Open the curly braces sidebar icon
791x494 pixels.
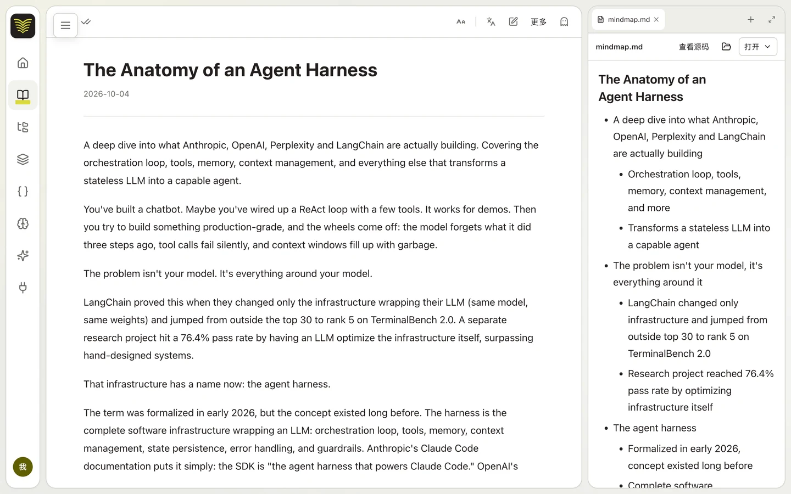coord(23,191)
